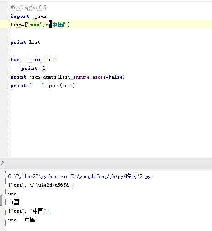Click the '.join(list)' call

[x=60, y=85]
